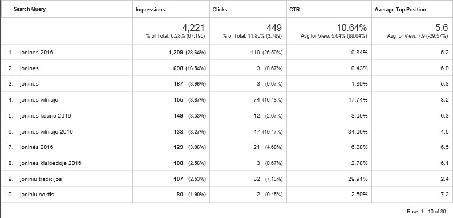Click the 47.74% CTR cell
The width and height of the screenshot is (453, 218).
pyautogui.click(x=358, y=100)
